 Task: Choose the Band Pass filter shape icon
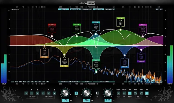click(x=118, y=93)
